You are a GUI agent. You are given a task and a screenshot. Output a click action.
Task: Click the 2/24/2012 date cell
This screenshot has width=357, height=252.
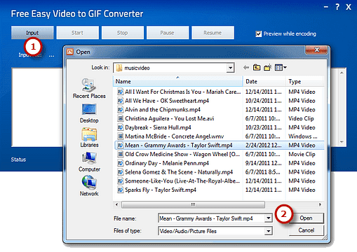pyautogui.click(x=263, y=146)
